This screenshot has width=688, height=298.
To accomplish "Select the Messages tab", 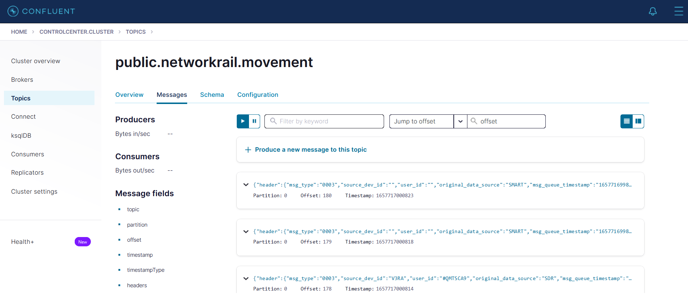I will (172, 95).
